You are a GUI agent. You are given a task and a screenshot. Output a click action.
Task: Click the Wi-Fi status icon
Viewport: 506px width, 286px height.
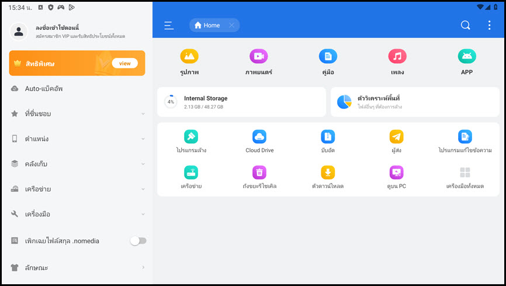480,7
